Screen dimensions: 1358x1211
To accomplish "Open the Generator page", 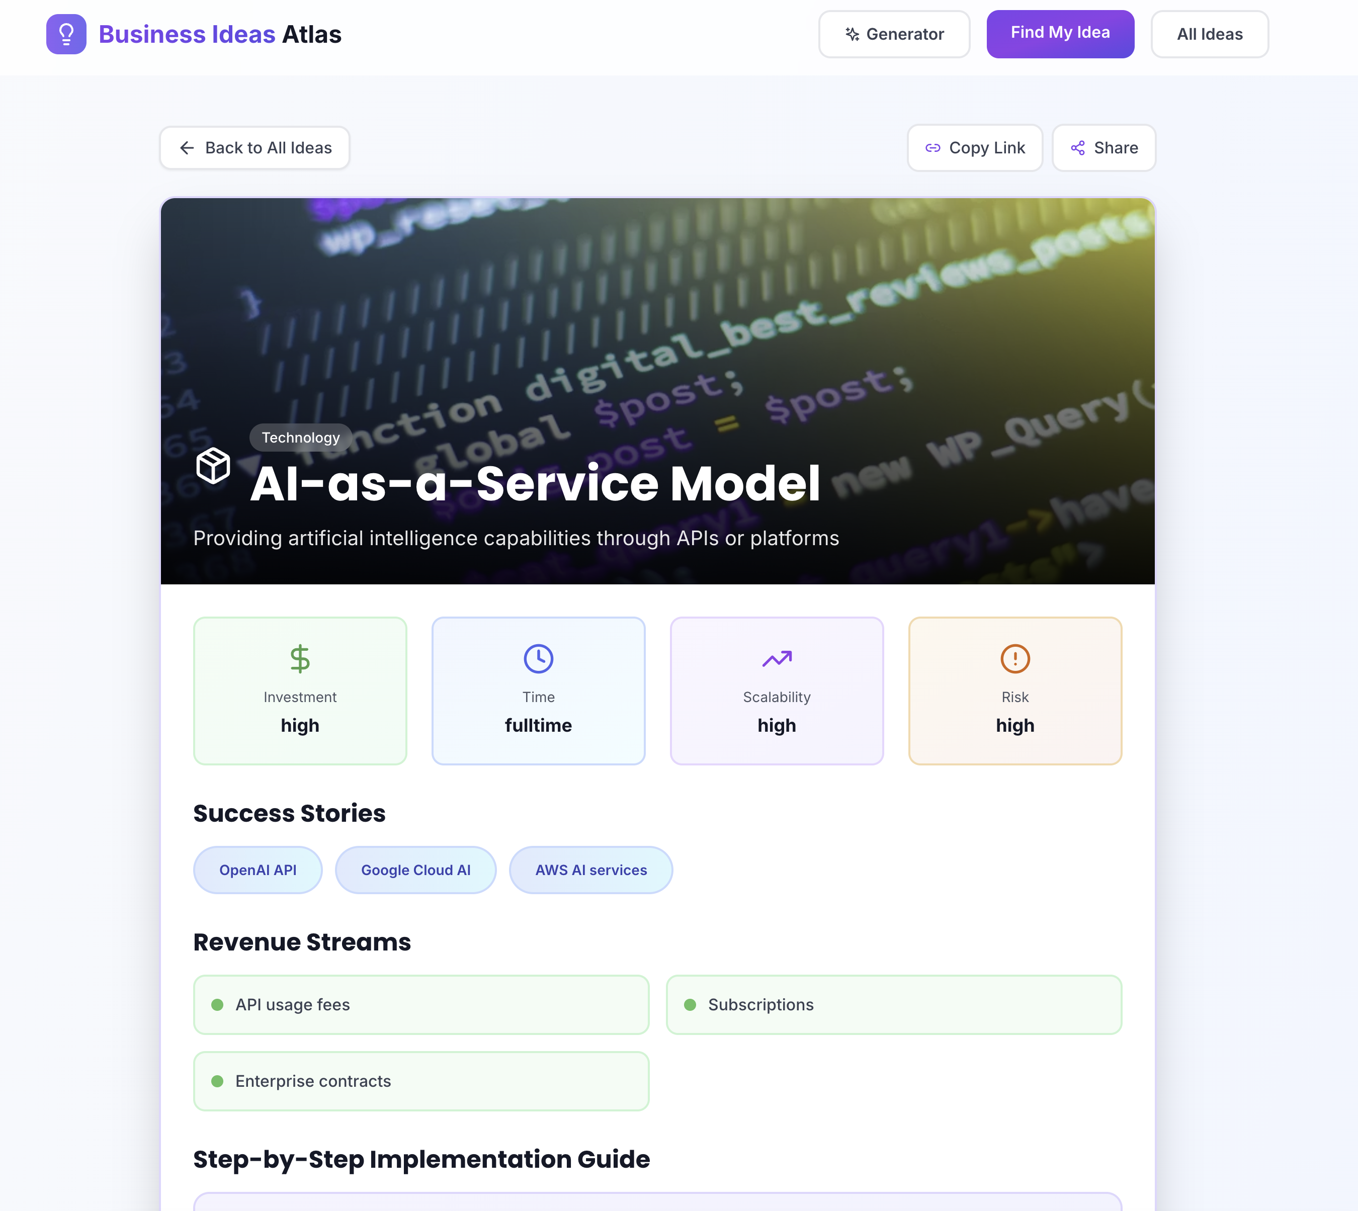I will click(894, 34).
